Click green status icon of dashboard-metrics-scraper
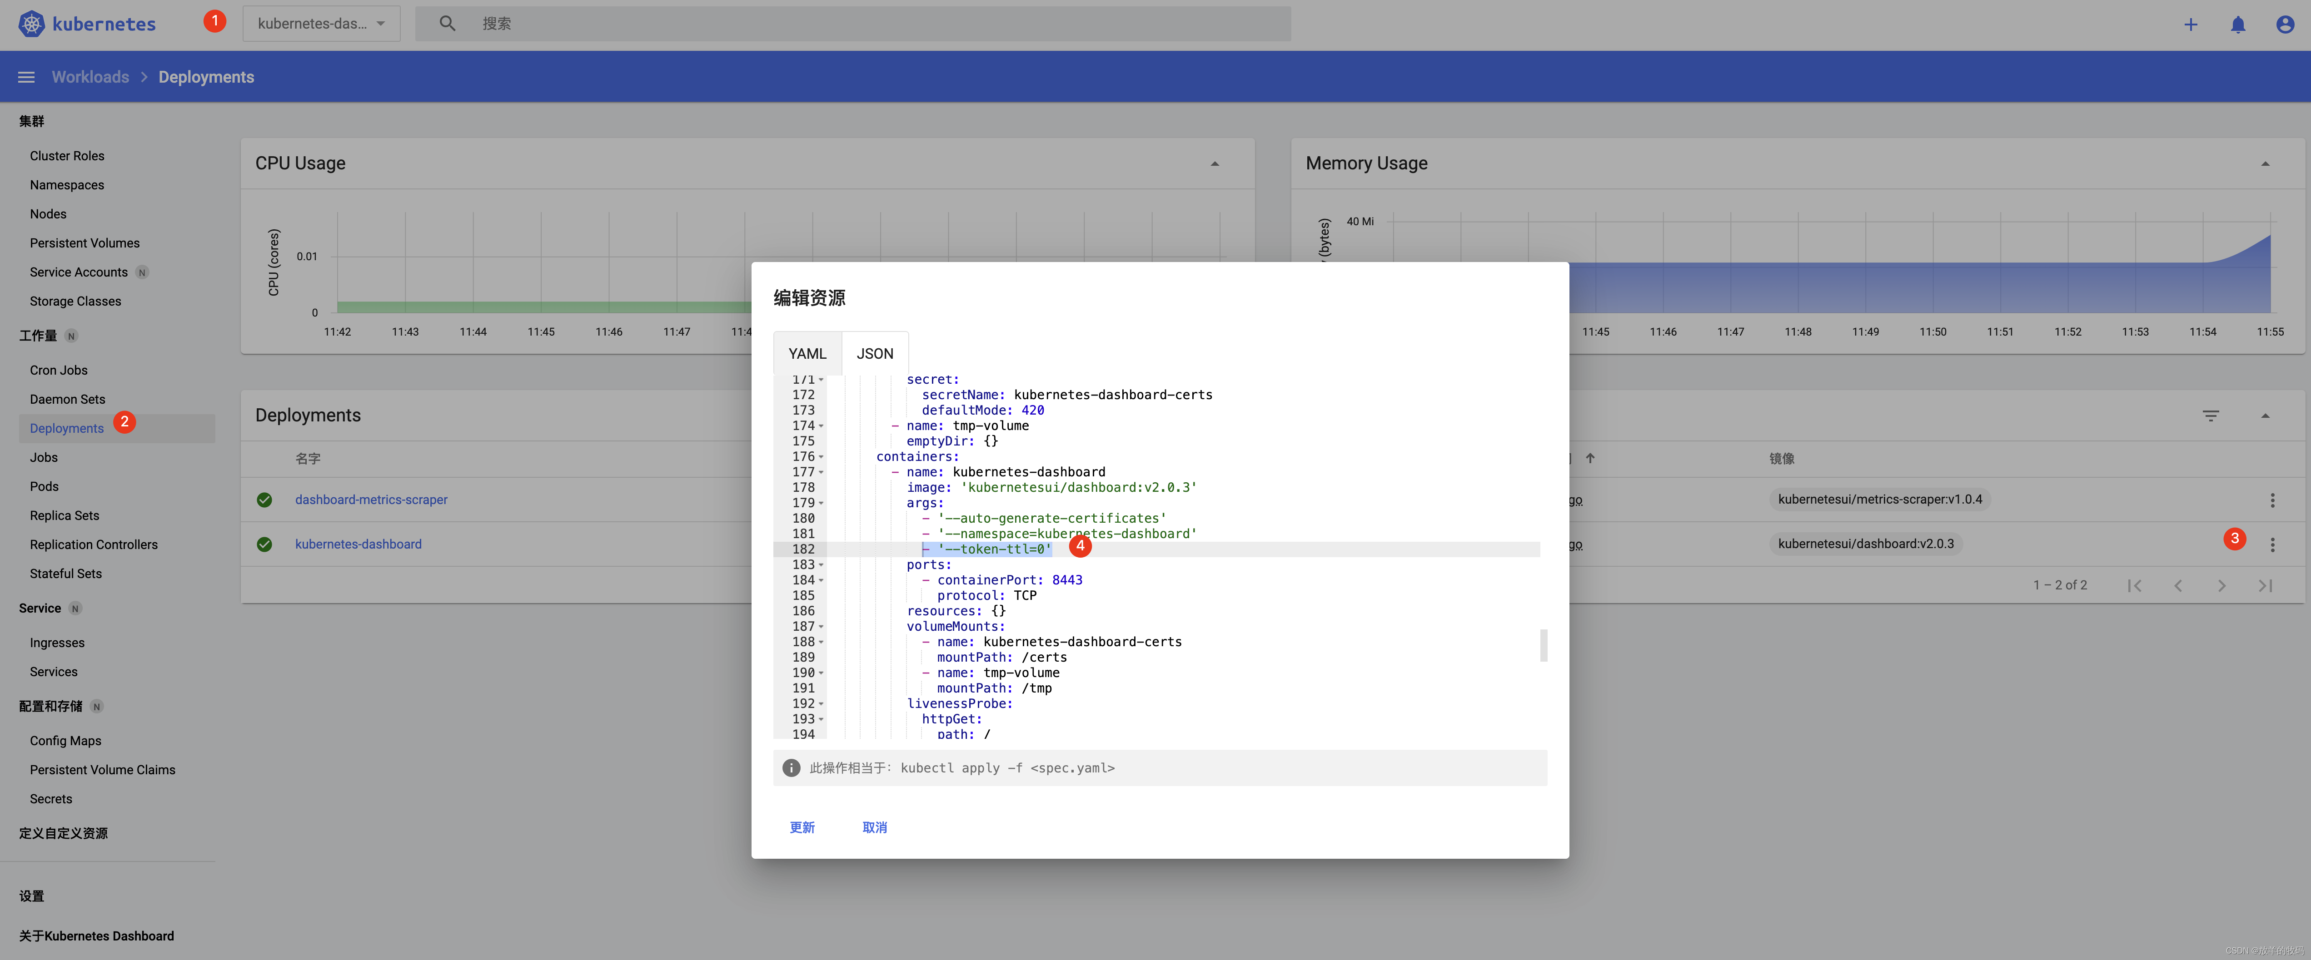 [264, 500]
